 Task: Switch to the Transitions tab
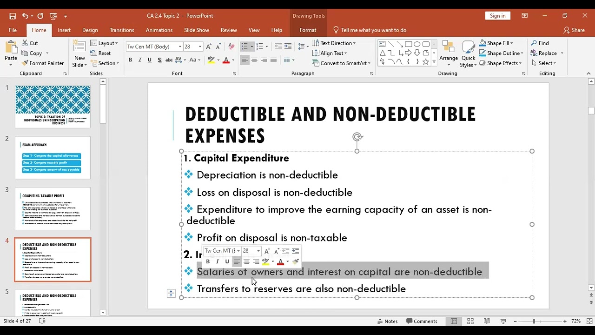(122, 30)
